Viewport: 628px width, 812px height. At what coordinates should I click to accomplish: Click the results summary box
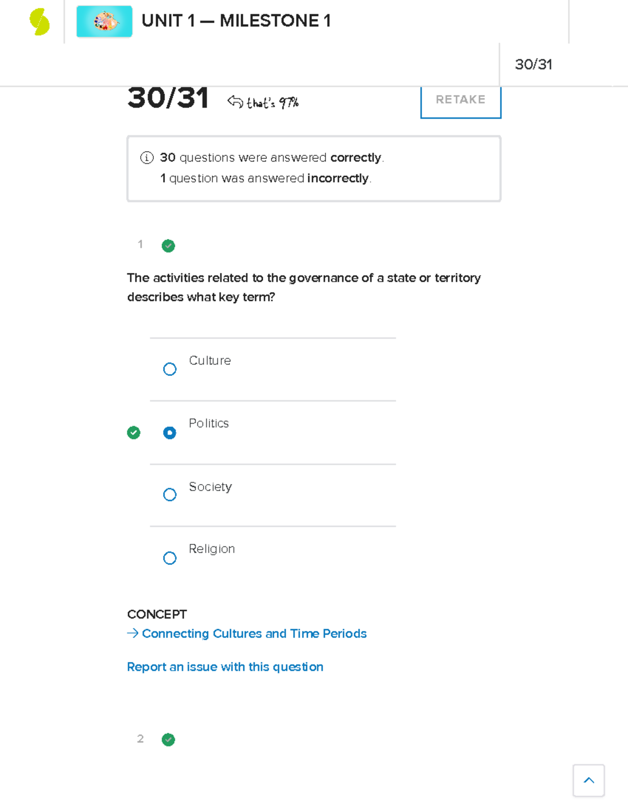pos(313,168)
